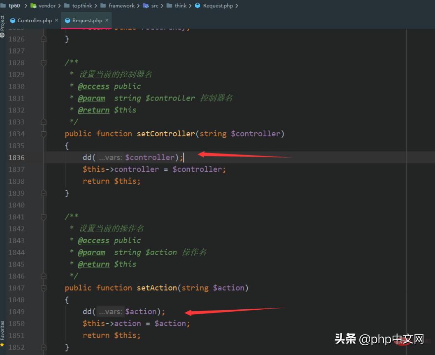This screenshot has height=355, width=435.
Task: Navigate to tp60 in the breadcrumb
Action: point(14,6)
